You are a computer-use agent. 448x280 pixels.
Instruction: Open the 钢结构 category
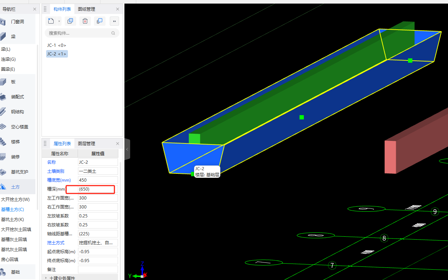tap(18, 112)
